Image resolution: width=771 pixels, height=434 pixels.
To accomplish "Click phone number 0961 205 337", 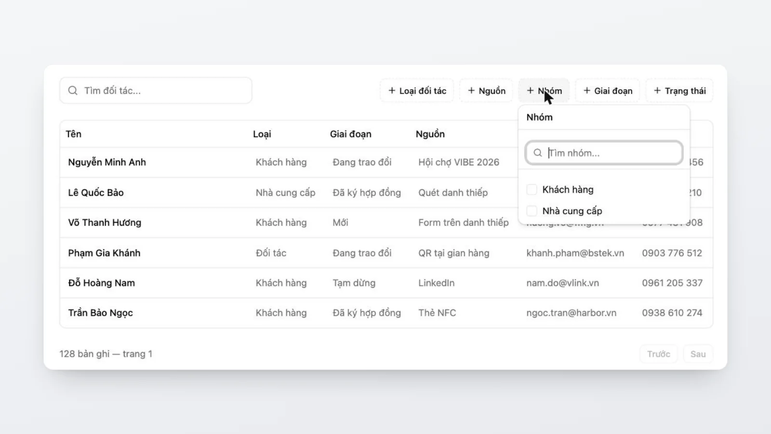I will click(x=672, y=283).
